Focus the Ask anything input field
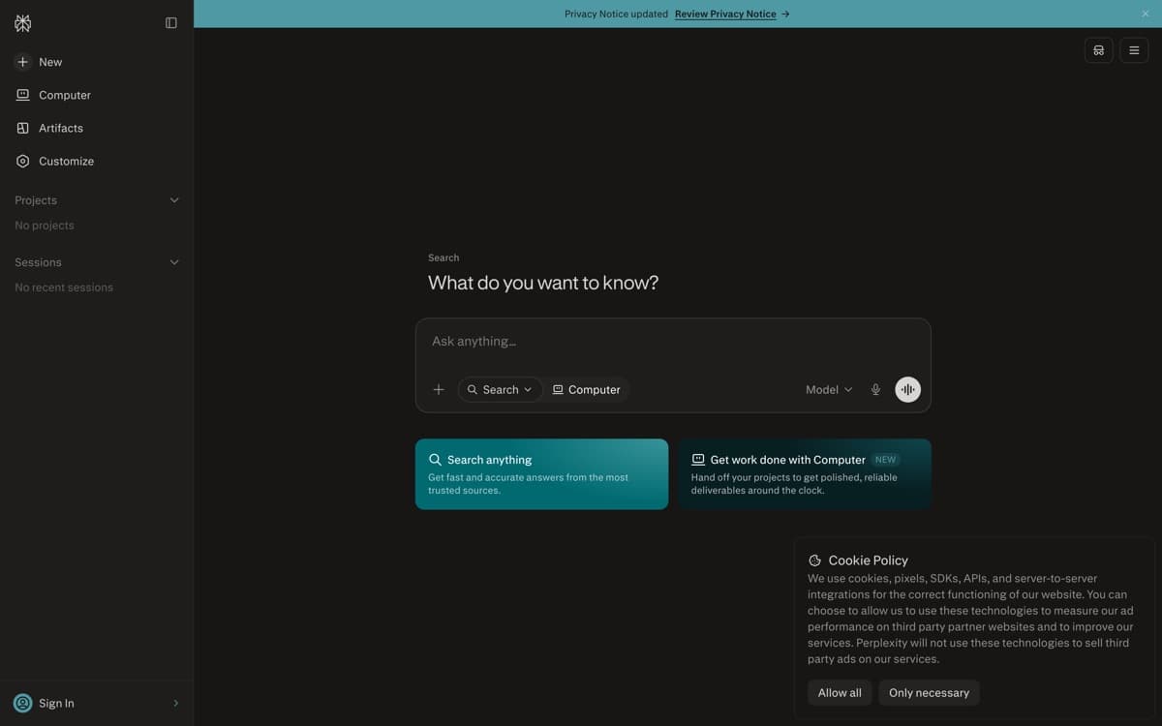Viewport: 1162px width, 726px height. [x=673, y=342]
